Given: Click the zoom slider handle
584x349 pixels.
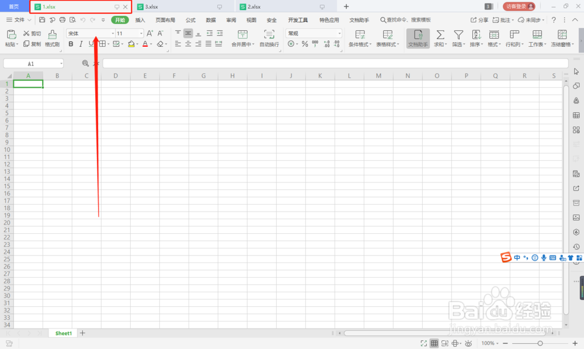Looking at the screenshot, I should 540,343.
